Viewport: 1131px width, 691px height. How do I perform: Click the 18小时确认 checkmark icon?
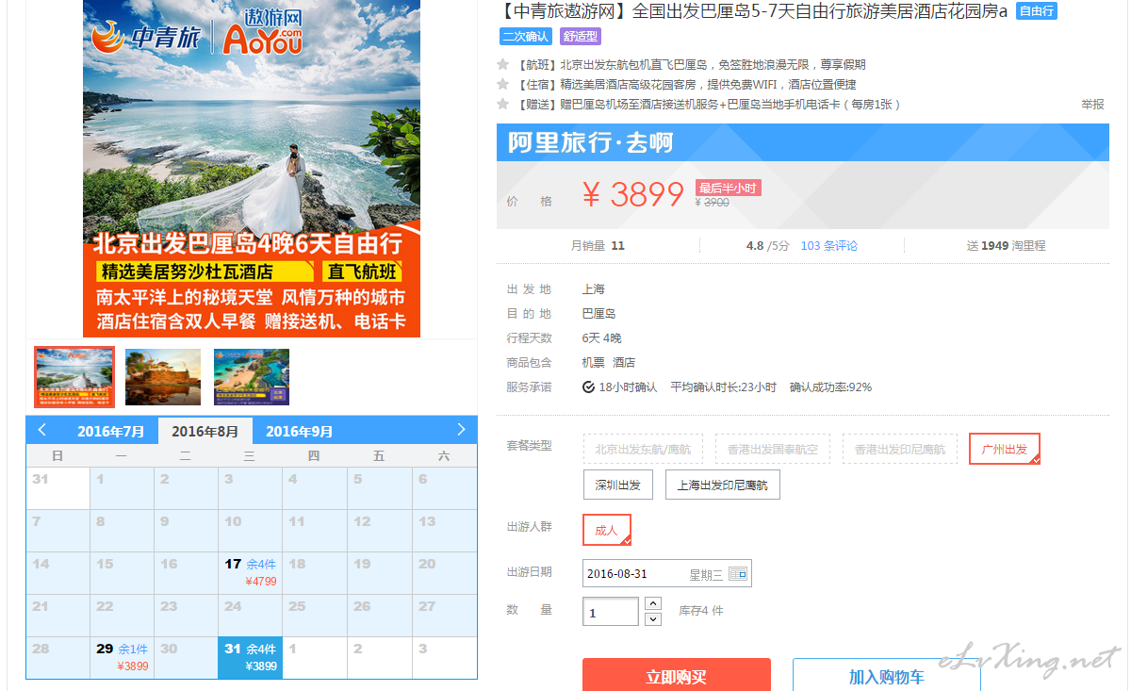[589, 387]
